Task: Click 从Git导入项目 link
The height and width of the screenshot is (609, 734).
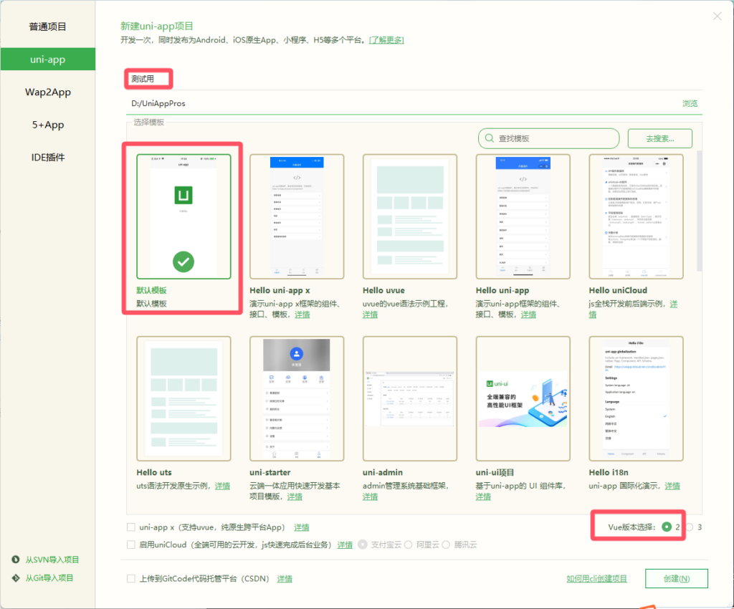Action: [x=49, y=577]
